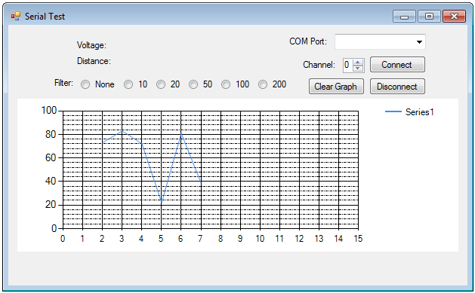Click the blue Series1 legend line swatch
This screenshot has height=293, width=475.
pyautogui.click(x=393, y=111)
